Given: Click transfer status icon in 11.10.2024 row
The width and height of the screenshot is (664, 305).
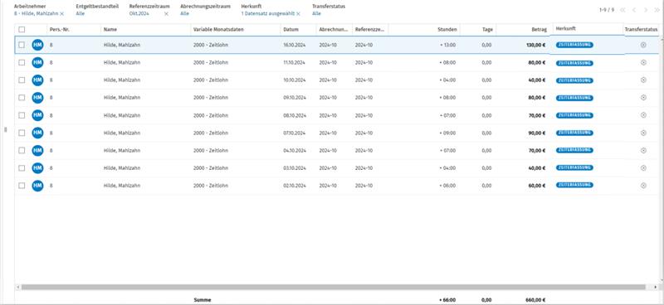Looking at the screenshot, I should pos(643,63).
